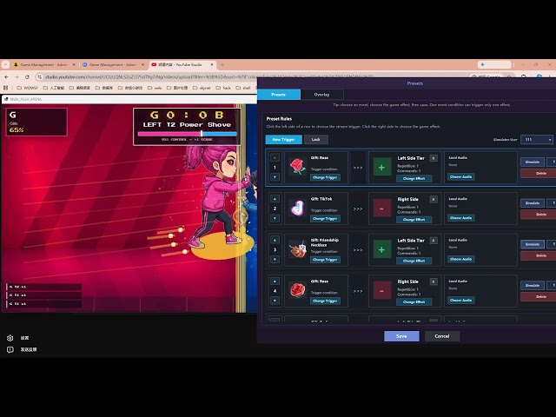556x417 pixels.
Task: Choose Audio for rule 1
Action: (460, 176)
